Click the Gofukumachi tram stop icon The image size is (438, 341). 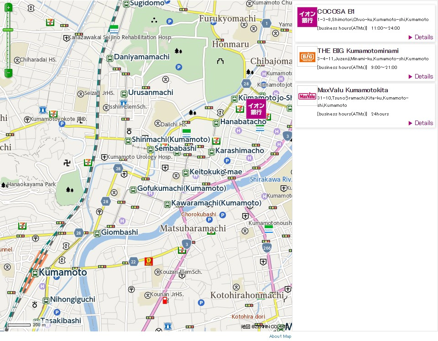pyautogui.click(x=133, y=190)
